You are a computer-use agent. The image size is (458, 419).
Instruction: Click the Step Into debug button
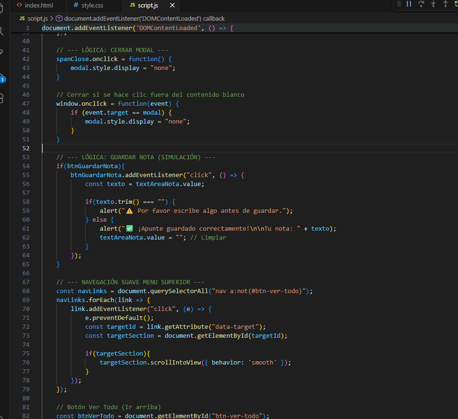pos(433,4)
